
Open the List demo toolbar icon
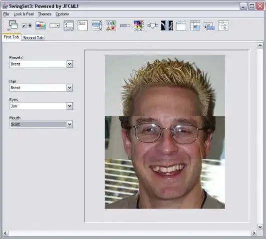(x=97, y=25)
